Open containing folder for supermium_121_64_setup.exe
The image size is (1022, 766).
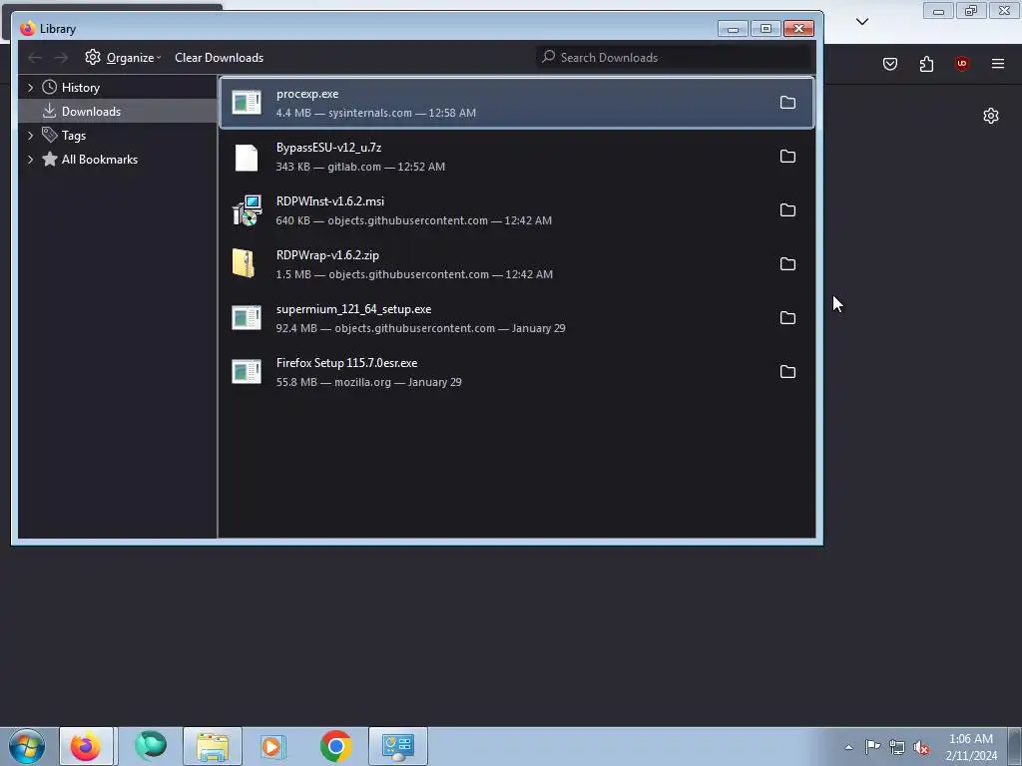pyautogui.click(x=787, y=318)
